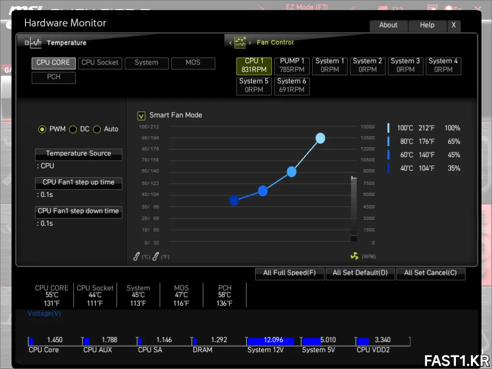
Task: Click the Temperature graph icon
Action: [x=36, y=43]
